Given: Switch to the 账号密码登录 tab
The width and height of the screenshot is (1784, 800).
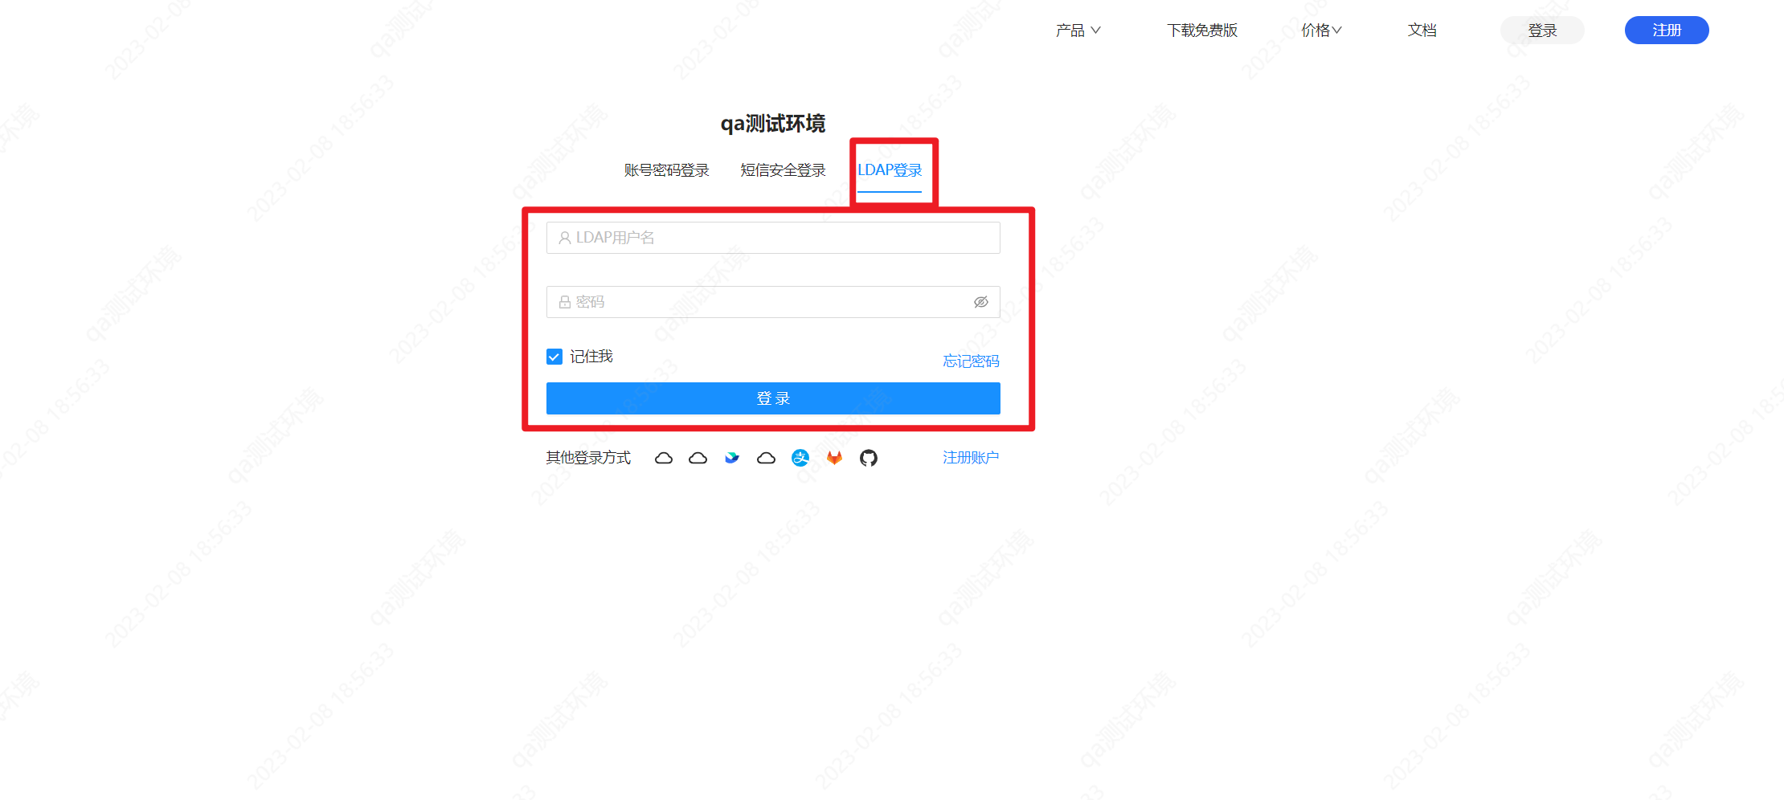Looking at the screenshot, I should (665, 169).
